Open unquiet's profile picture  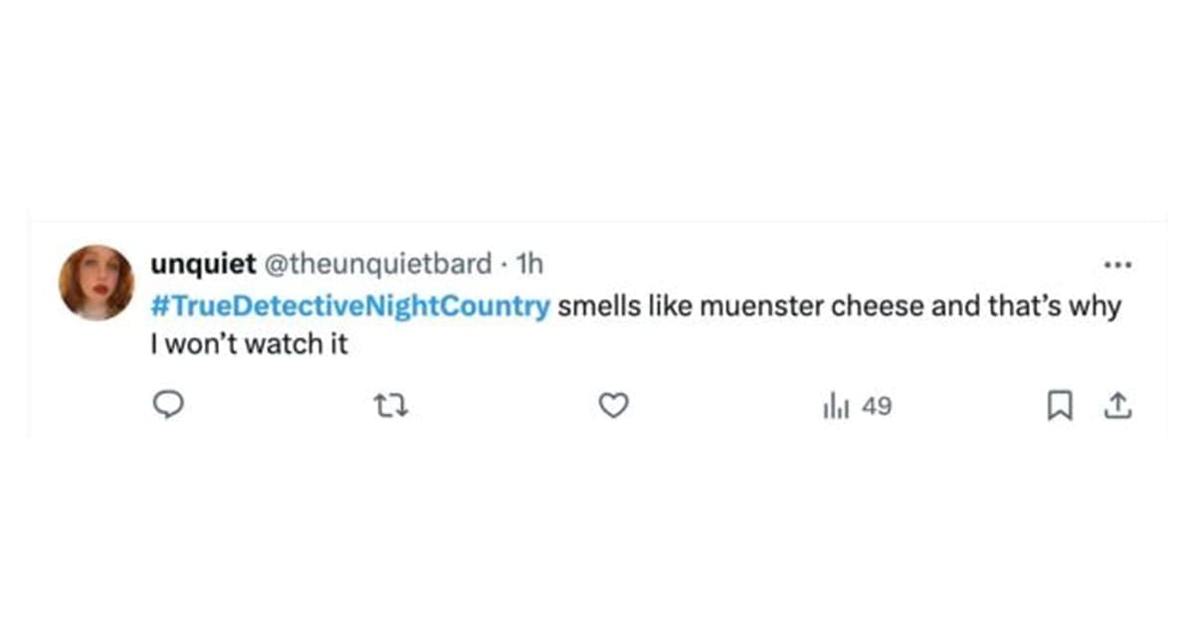97,283
